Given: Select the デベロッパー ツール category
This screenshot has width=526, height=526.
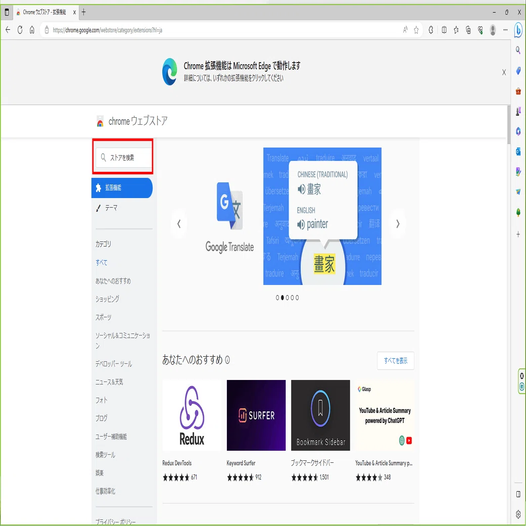Looking at the screenshot, I should click(x=114, y=364).
